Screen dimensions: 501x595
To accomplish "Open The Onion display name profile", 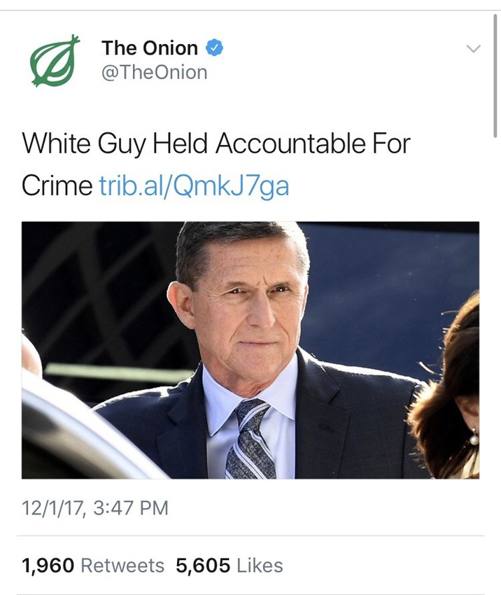I will (149, 48).
